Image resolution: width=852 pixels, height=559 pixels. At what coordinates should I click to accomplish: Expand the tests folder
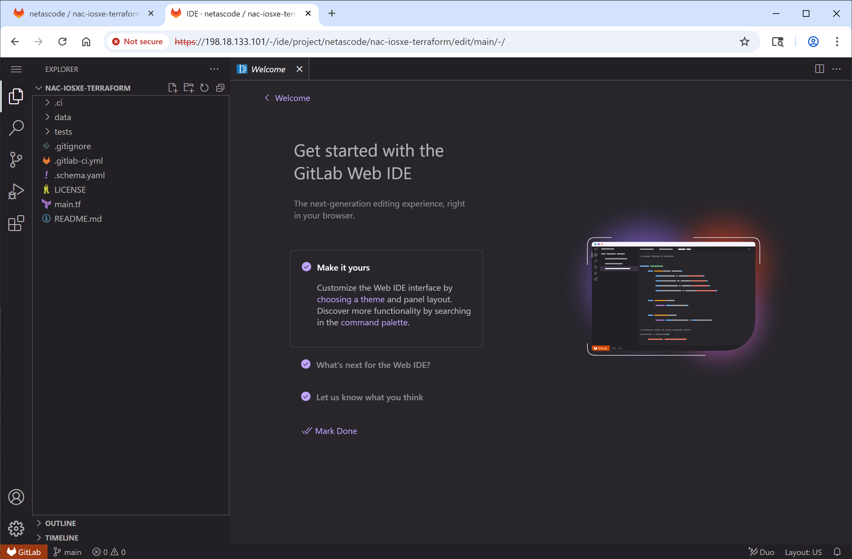[131, 132]
